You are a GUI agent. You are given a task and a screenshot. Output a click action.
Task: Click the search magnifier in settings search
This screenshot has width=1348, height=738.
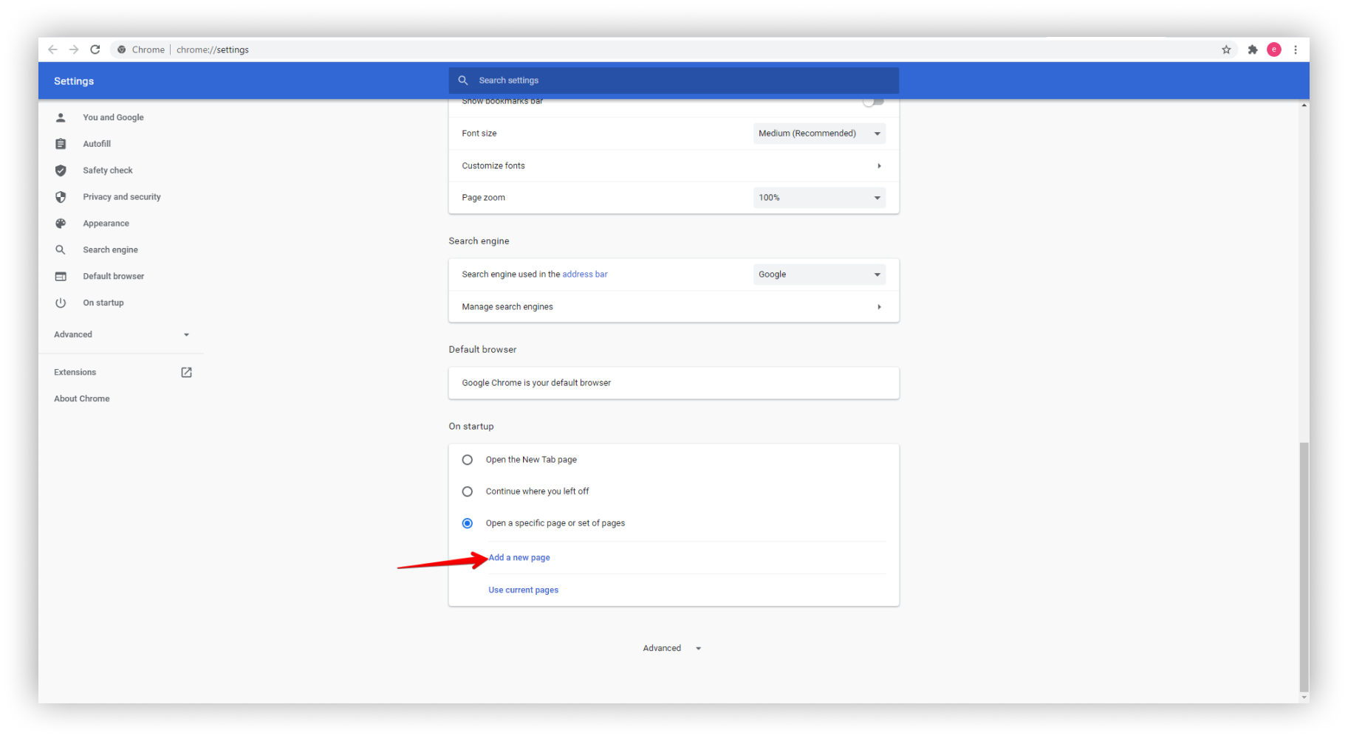click(463, 80)
